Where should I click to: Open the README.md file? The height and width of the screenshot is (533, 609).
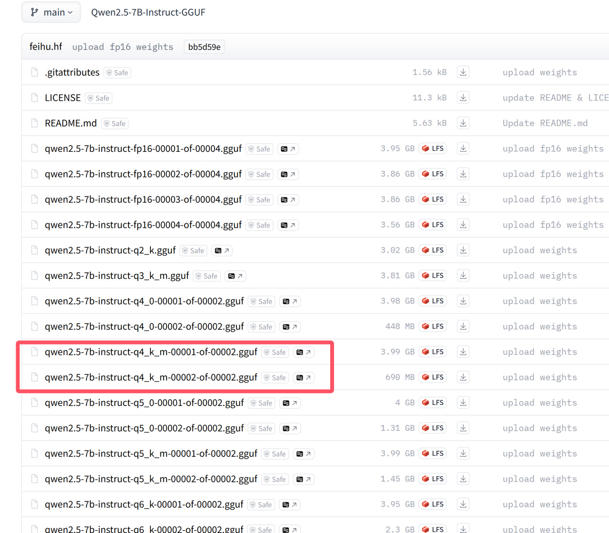pos(71,123)
